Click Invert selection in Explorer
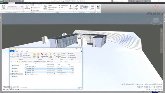 (x=72, y=57)
